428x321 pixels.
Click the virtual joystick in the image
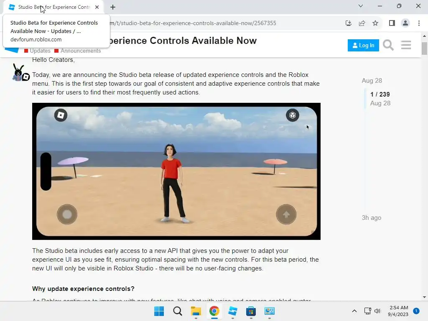[x=67, y=214]
